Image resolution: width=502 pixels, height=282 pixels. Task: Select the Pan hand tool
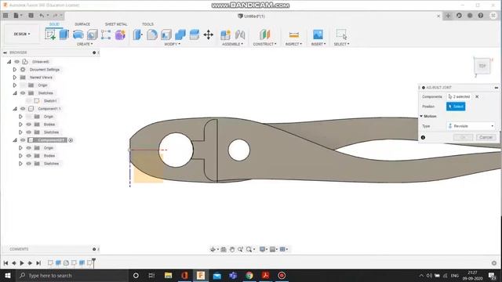(x=232, y=249)
